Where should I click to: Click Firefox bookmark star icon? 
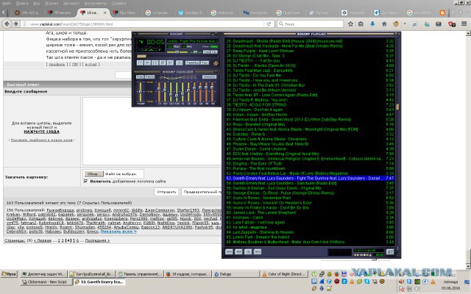pos(350,24)
